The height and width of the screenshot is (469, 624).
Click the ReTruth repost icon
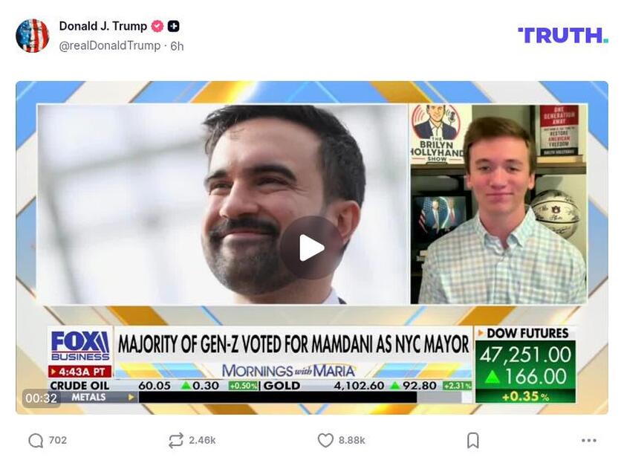(176, 440)
